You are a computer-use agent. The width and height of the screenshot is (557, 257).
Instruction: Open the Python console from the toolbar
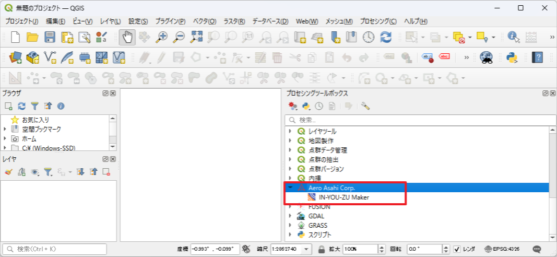pyautogui.click(x=512, y=57)
